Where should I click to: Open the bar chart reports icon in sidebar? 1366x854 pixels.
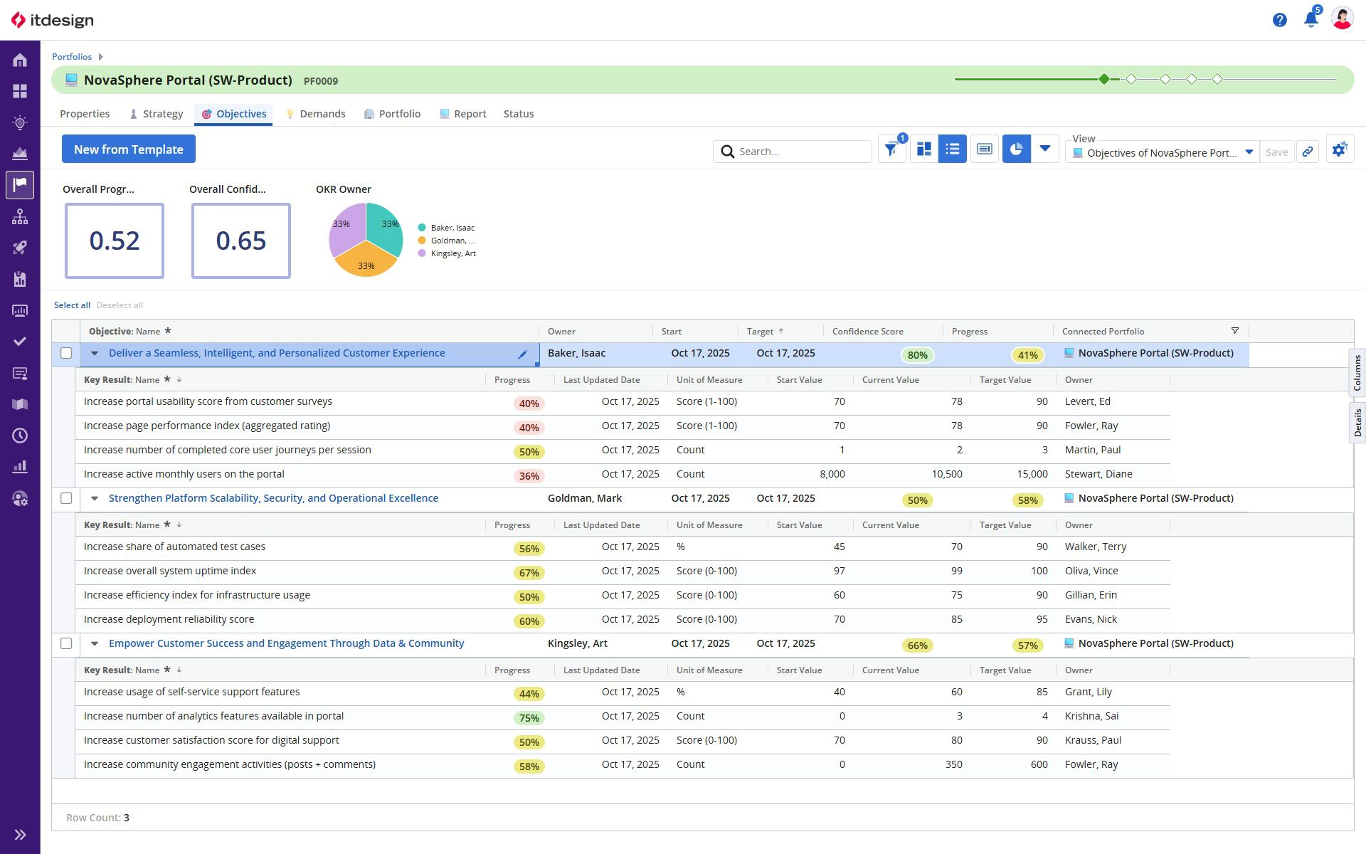coord(20,467)
